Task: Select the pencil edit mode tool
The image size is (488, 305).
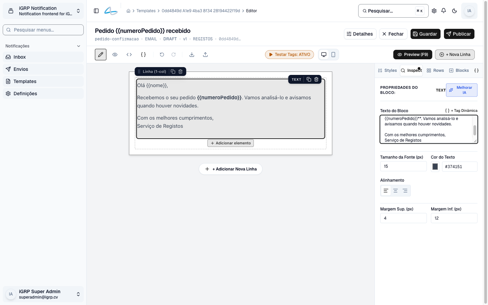Action: point(101,55)
